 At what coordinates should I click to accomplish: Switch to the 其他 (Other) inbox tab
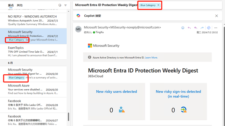(20, 5)
